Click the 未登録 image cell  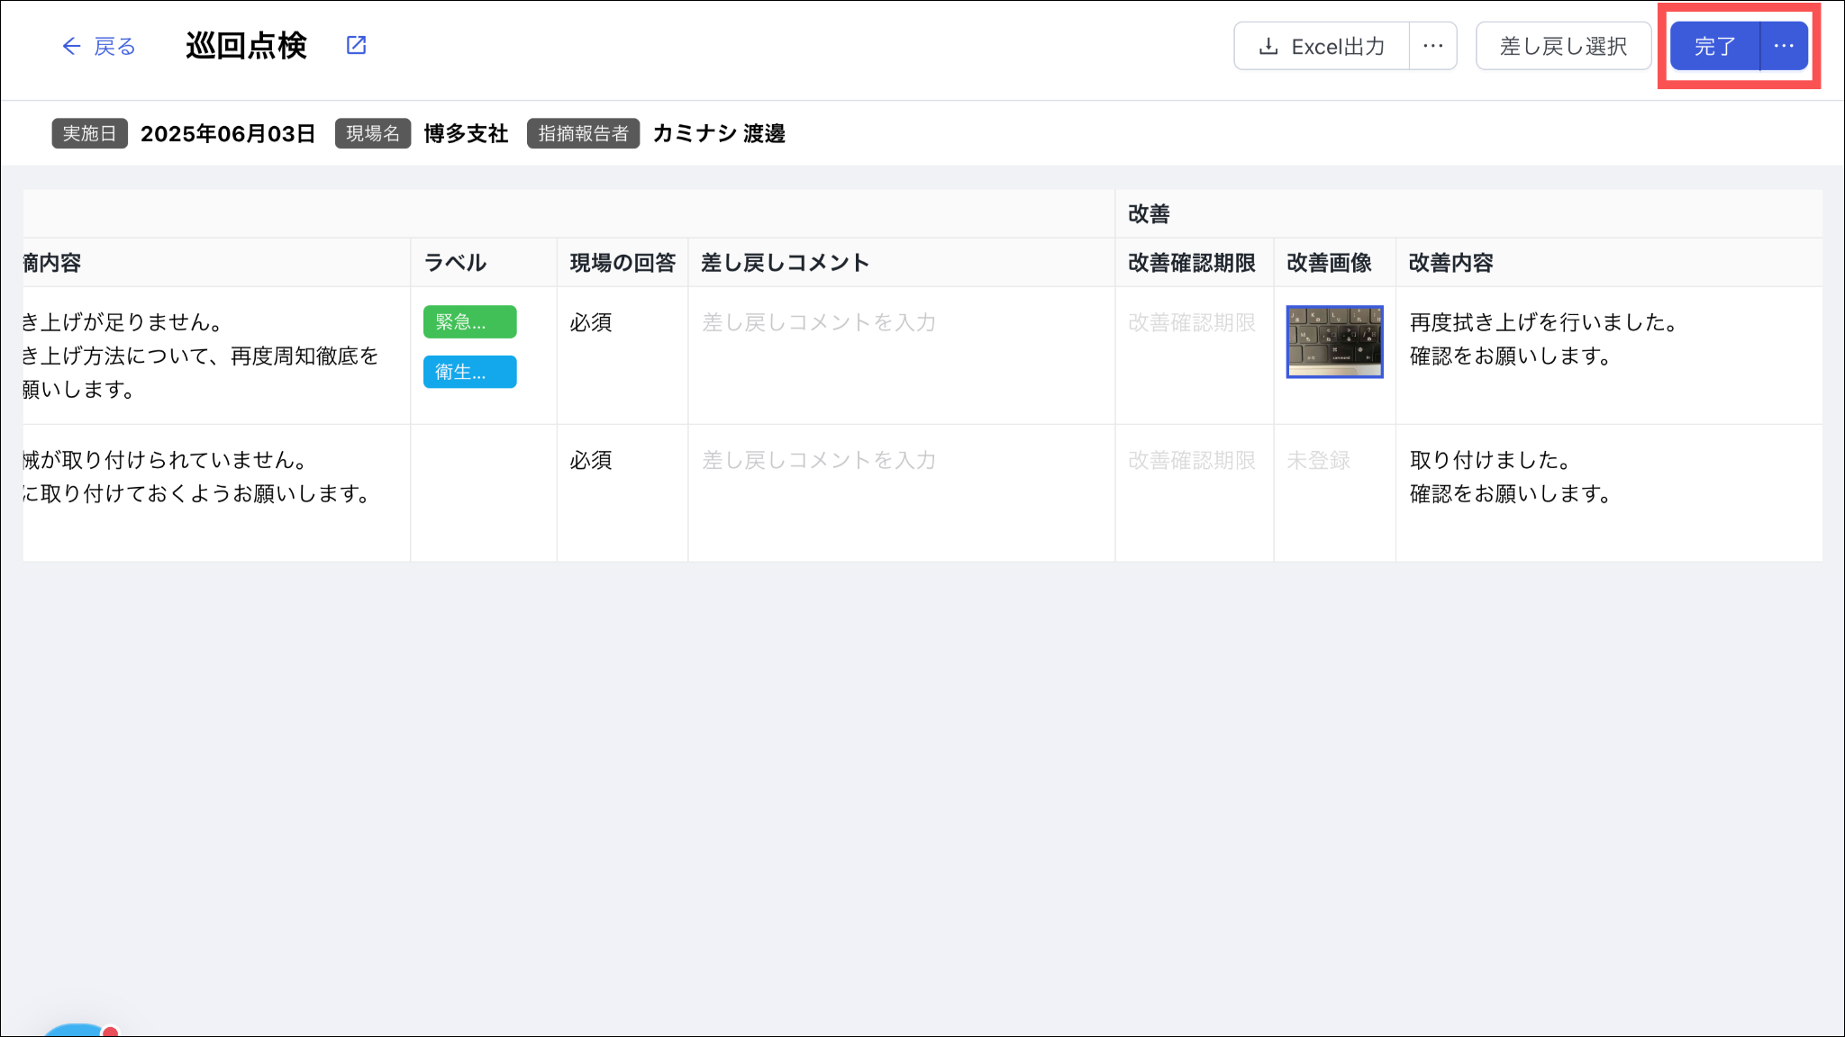tap(1319, 460)
